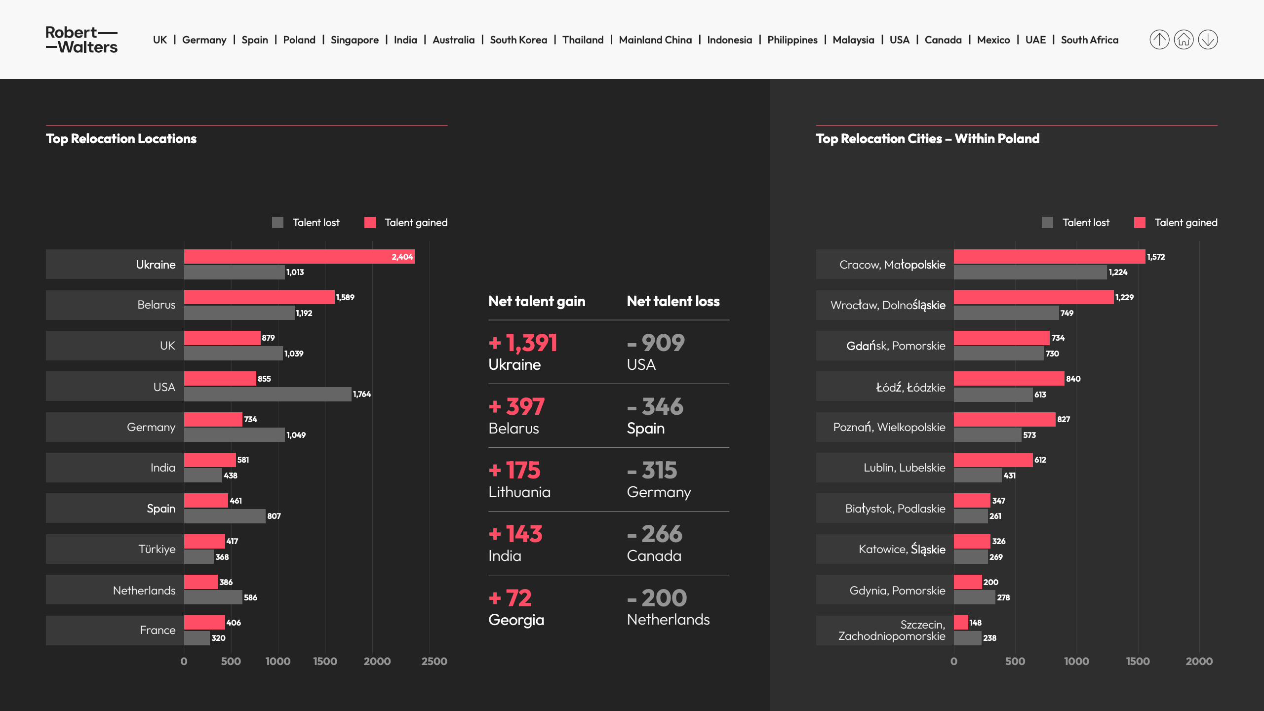Viewport: 1264px width, 711px height.
Task: Click the red Talent gained swatch in the Cities legend
Action: [x=1140, y=223]
